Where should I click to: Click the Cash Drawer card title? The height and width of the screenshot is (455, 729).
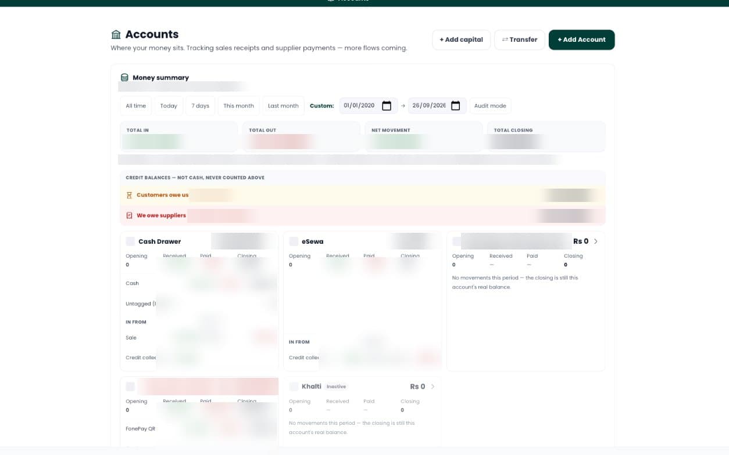(159, 241)
